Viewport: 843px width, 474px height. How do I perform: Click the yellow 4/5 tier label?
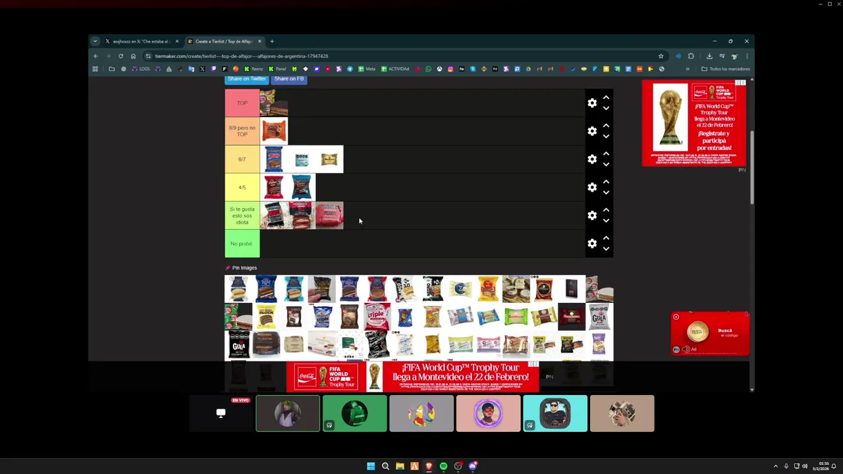click(242, 188)
